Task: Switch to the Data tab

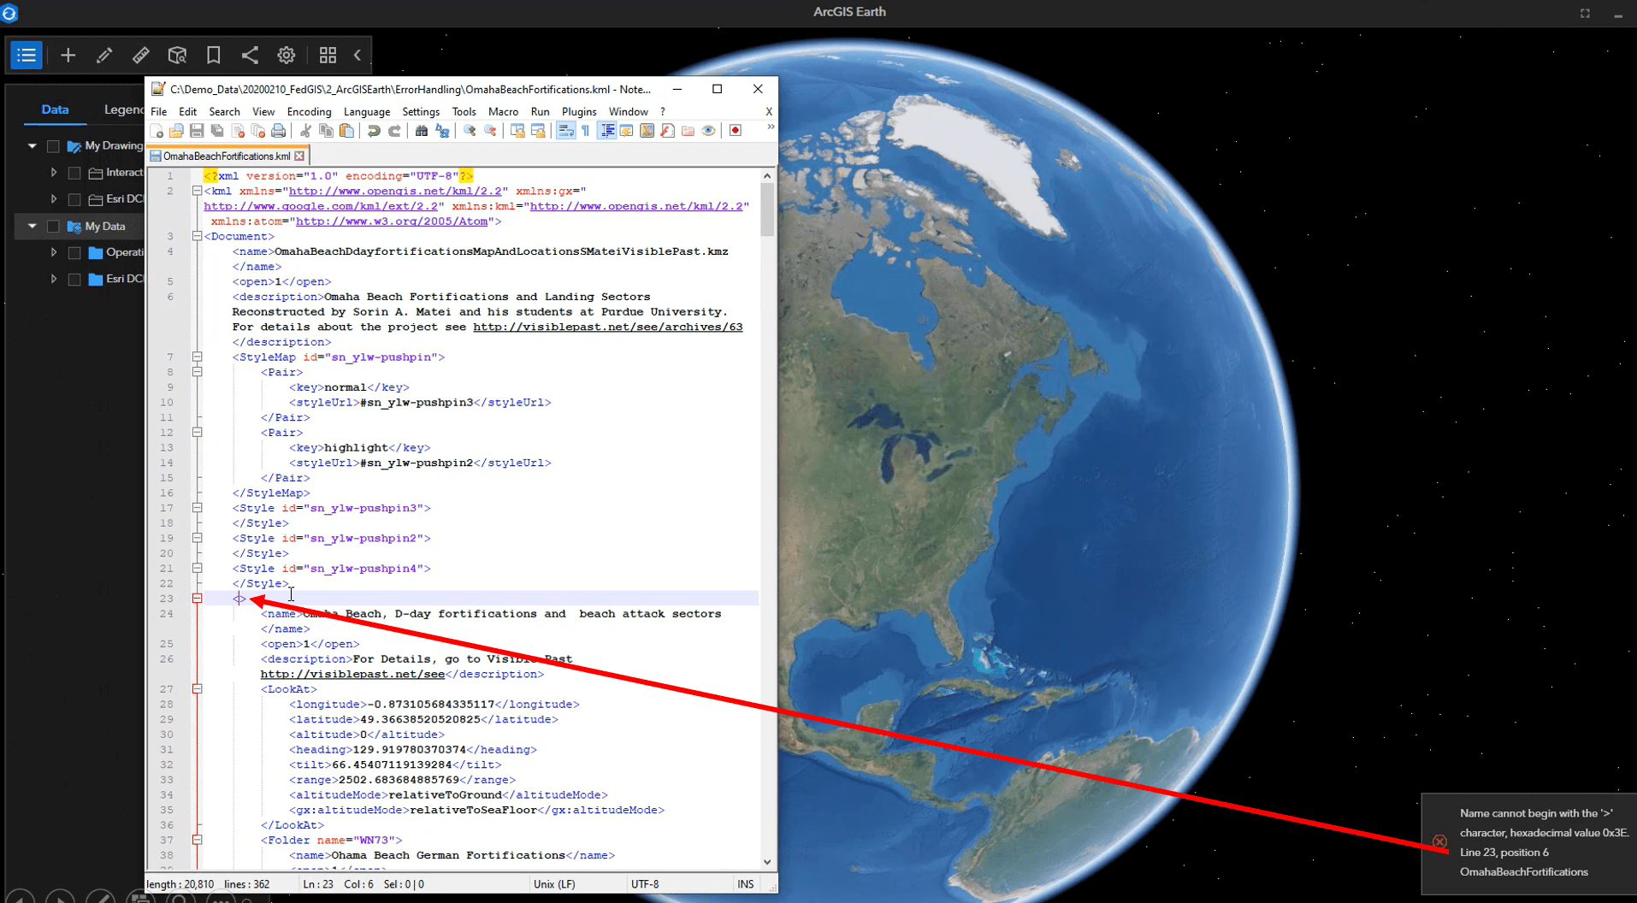Action: point(55,109)
